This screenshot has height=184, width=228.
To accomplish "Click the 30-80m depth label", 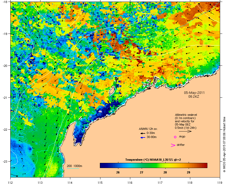I will tap(151, 137).
